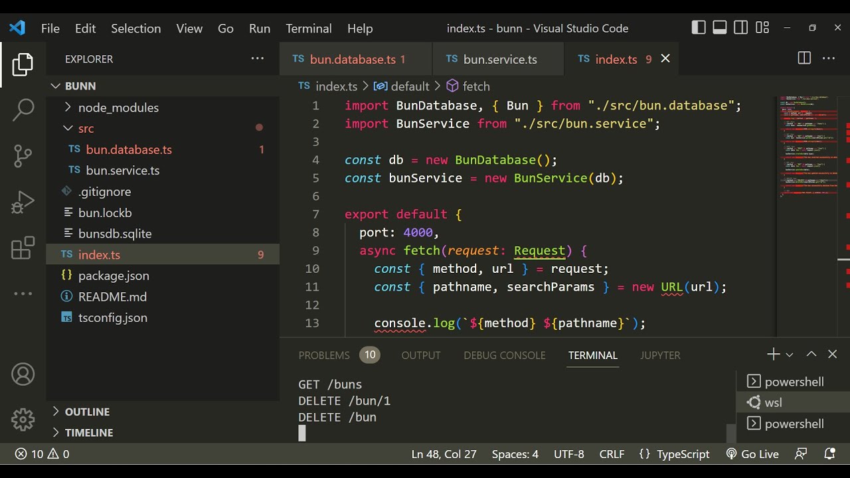This screenshot has width=850, height=478.
Task: Click the editor minimap code overview
Action: [x=807, y=146]
